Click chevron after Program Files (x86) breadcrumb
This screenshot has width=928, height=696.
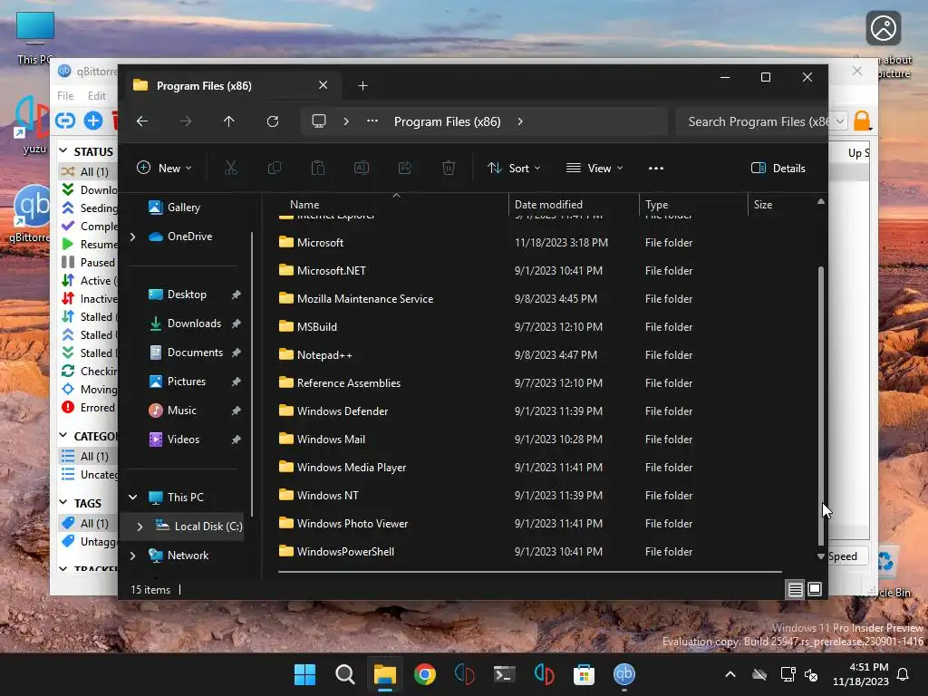pyautogui.click(x=519, y=121)
